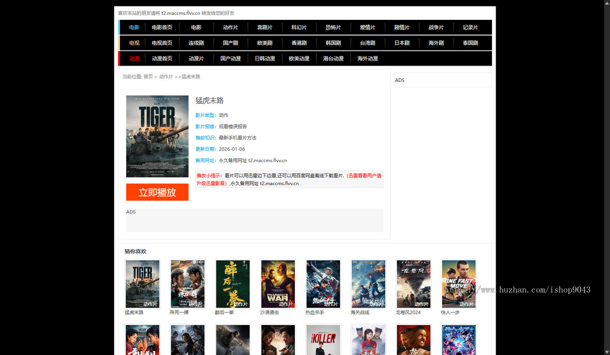The image size is (610, 355).
Task: Go to 战争片 category
Action: coord(436,27)
